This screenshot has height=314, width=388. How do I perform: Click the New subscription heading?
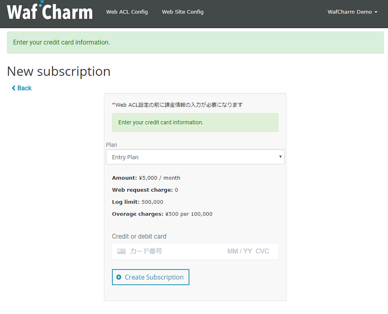[x=59, y=71]
